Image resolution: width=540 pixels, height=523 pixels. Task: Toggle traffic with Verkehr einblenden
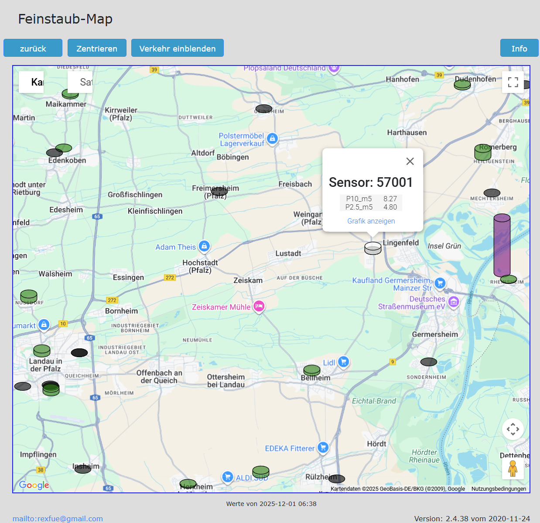(x=178, y=48)
